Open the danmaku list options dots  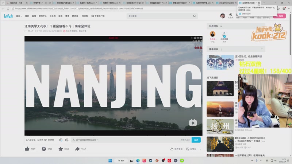pyautogui.click(x=221, y=50)
